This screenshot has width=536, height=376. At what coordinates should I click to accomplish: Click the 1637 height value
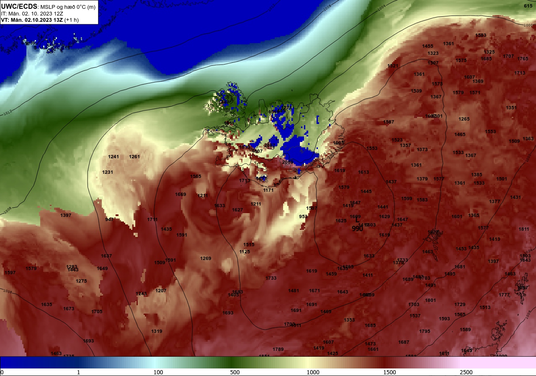click(106, 256)
